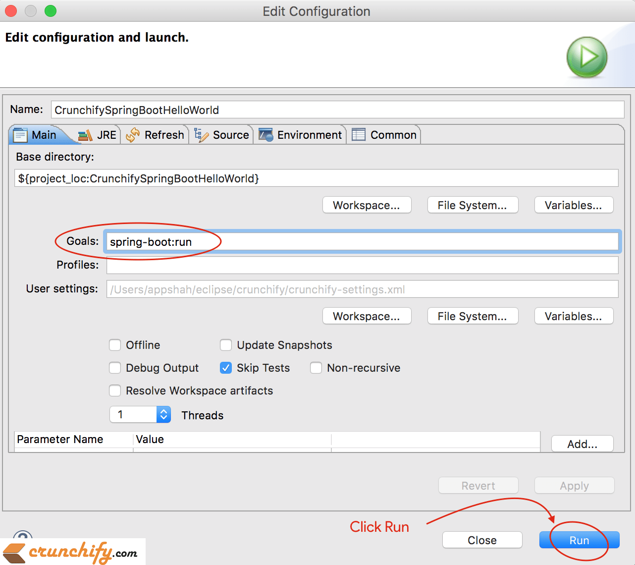Image resolution: width=635 pixels, height=565 pixels.
Task: Click into the Goals input field
Action: [362, 242]
